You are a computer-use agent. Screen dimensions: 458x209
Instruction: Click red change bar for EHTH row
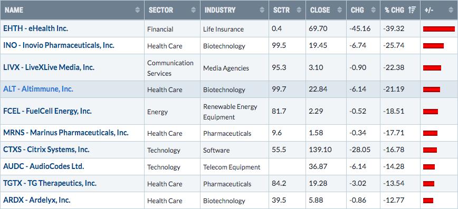click(x=438, y=29)
